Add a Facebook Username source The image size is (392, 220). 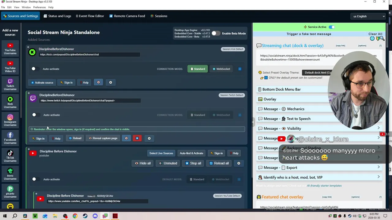[10, 138]
